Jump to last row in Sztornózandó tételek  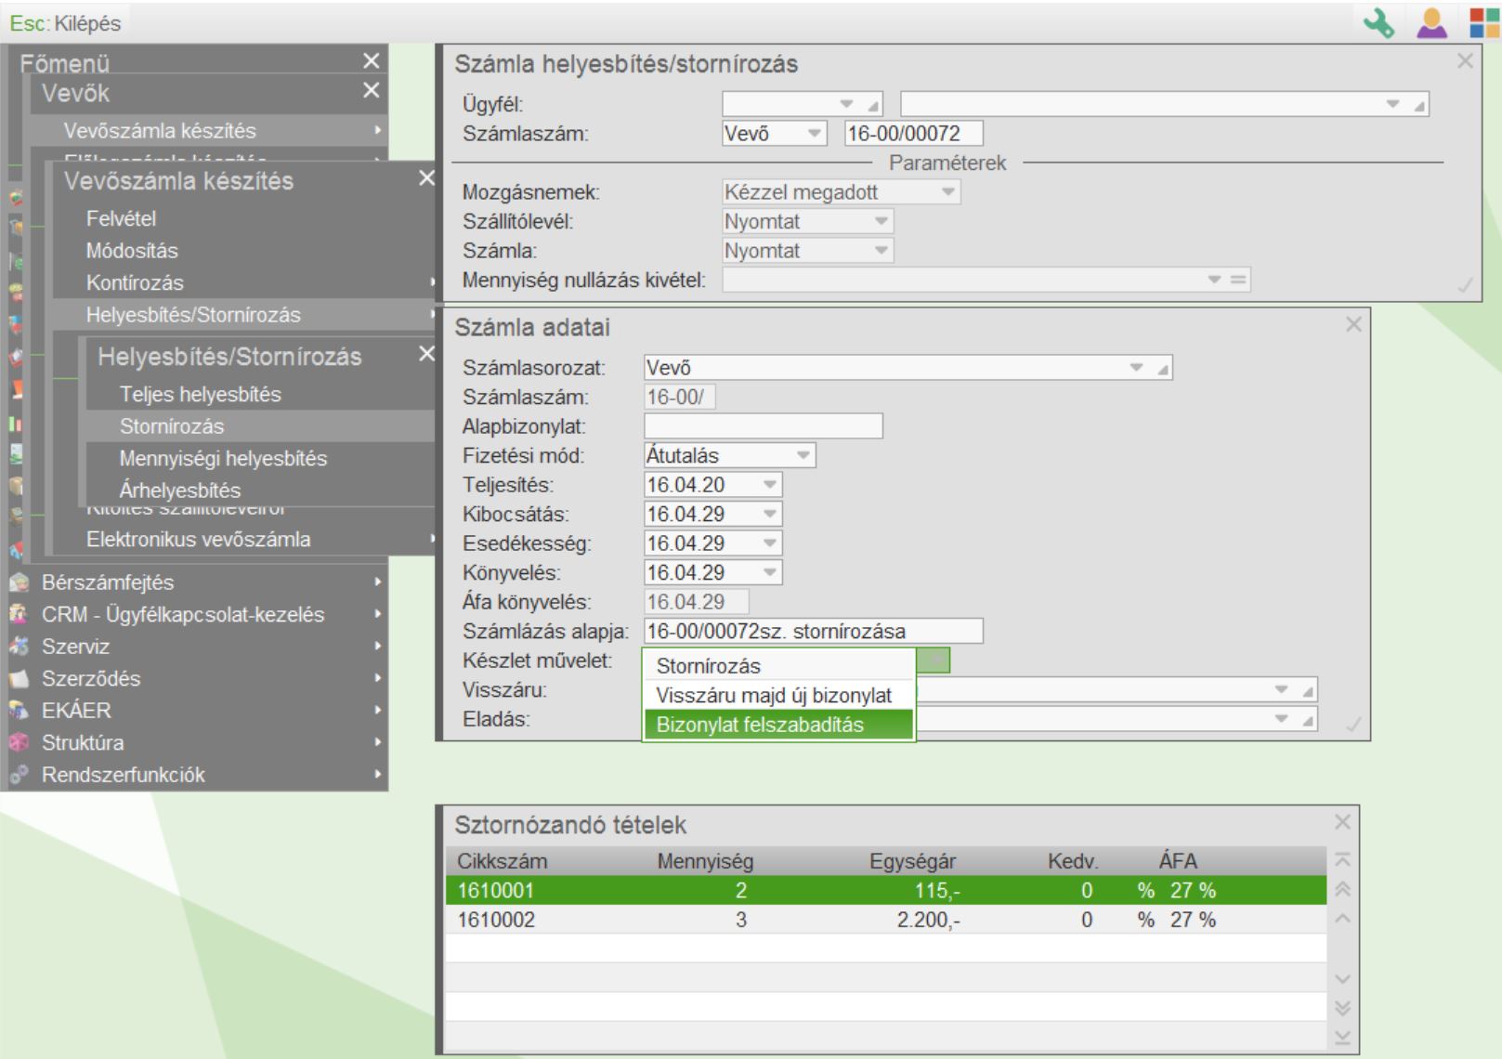click(x=1342, y=1038)
